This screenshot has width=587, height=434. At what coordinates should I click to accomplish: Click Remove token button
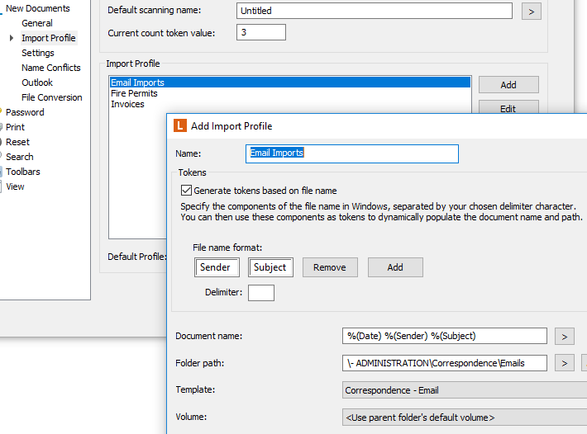330,267
